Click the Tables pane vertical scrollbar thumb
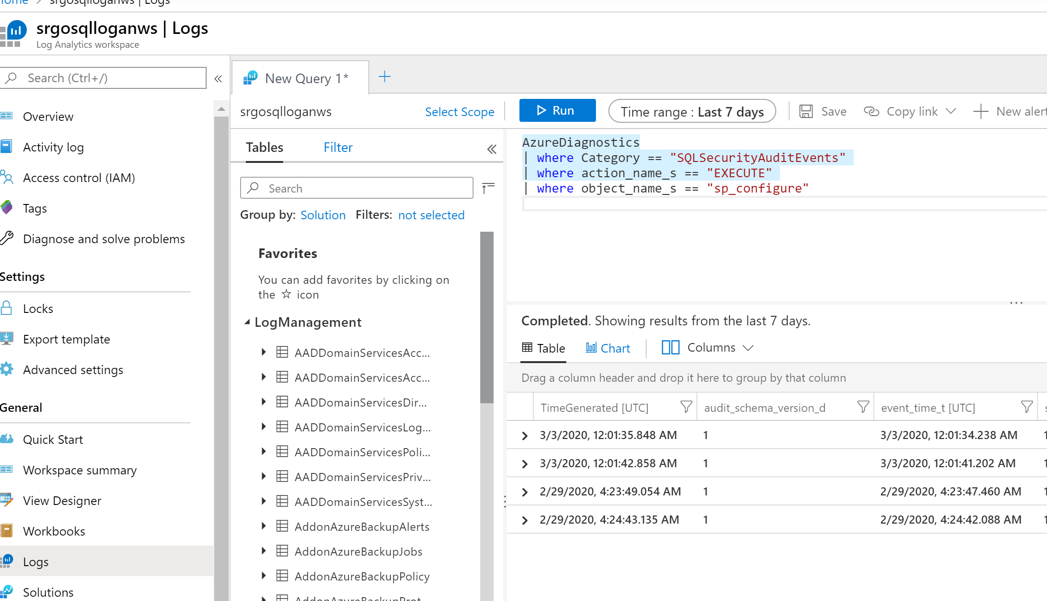The height and width of the screenshot is (601, 1047). pyautogui.click(x=486, y=317)
